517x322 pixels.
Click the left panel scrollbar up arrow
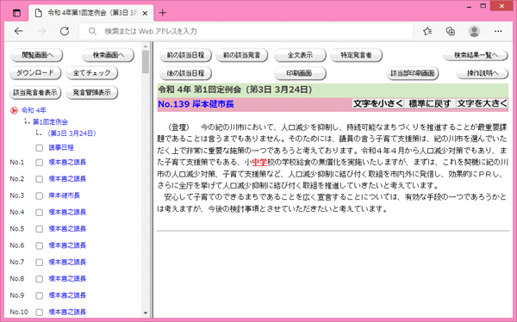146,46
